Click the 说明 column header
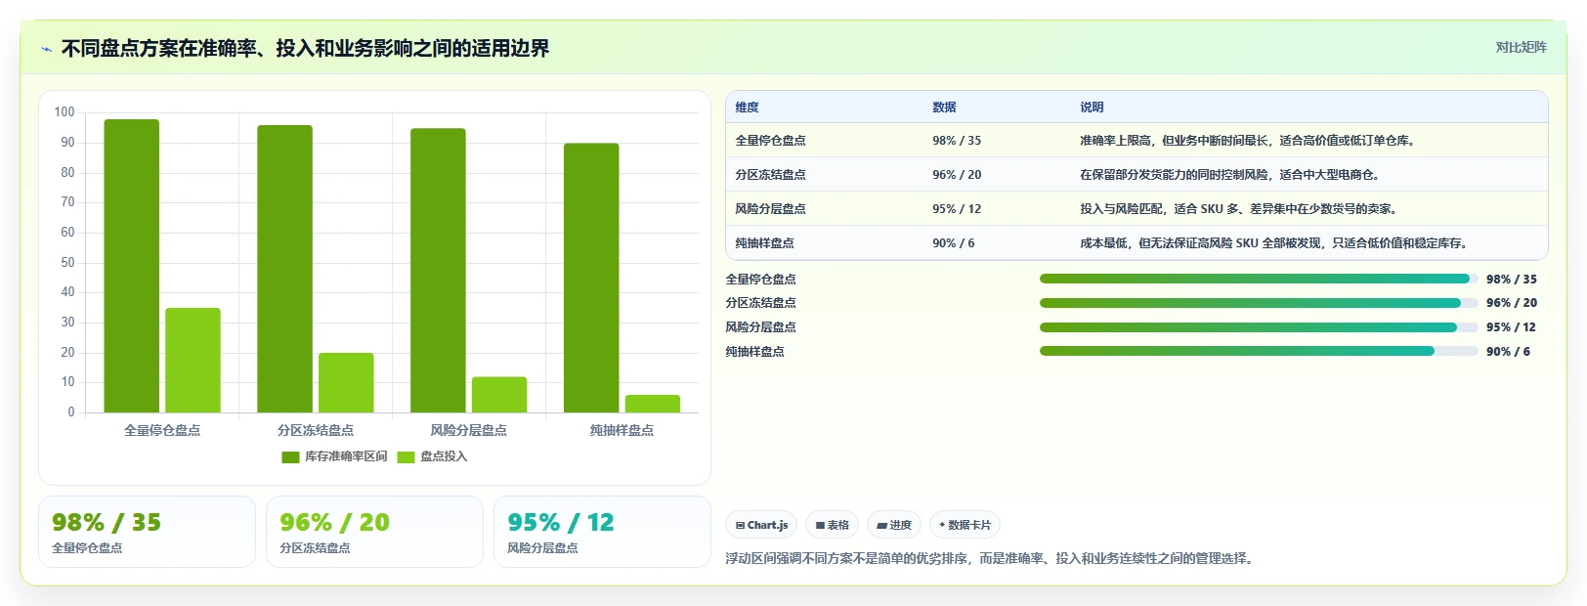1587x606 pixels. [1092, 108]
